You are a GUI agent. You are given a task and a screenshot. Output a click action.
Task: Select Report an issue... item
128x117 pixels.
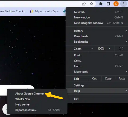[37, 110]
